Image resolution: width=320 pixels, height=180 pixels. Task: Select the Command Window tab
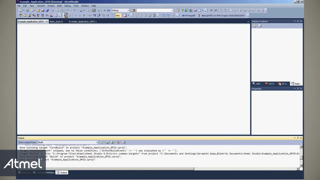coord(43,172)
